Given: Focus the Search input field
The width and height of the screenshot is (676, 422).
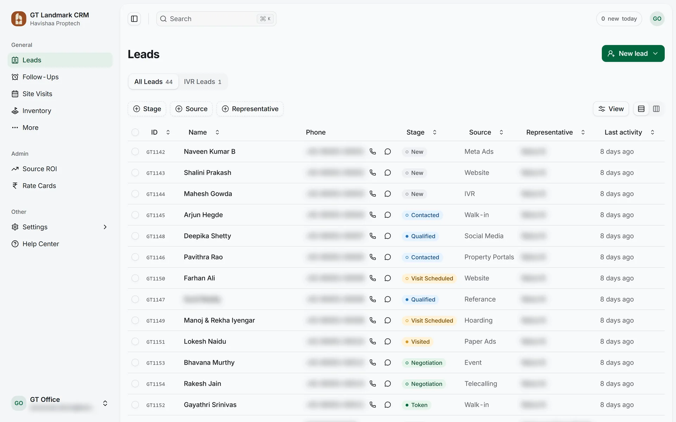Looking at the screenshot, I should (x=216, y=19).
